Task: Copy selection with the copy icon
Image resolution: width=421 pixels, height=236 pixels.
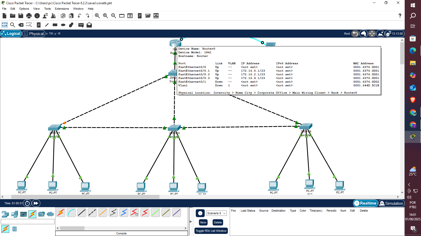Action: (63, 16)
